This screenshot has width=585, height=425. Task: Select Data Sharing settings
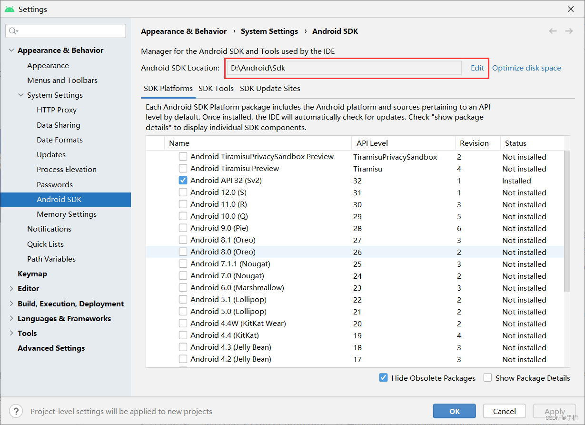tap(59, 125)
